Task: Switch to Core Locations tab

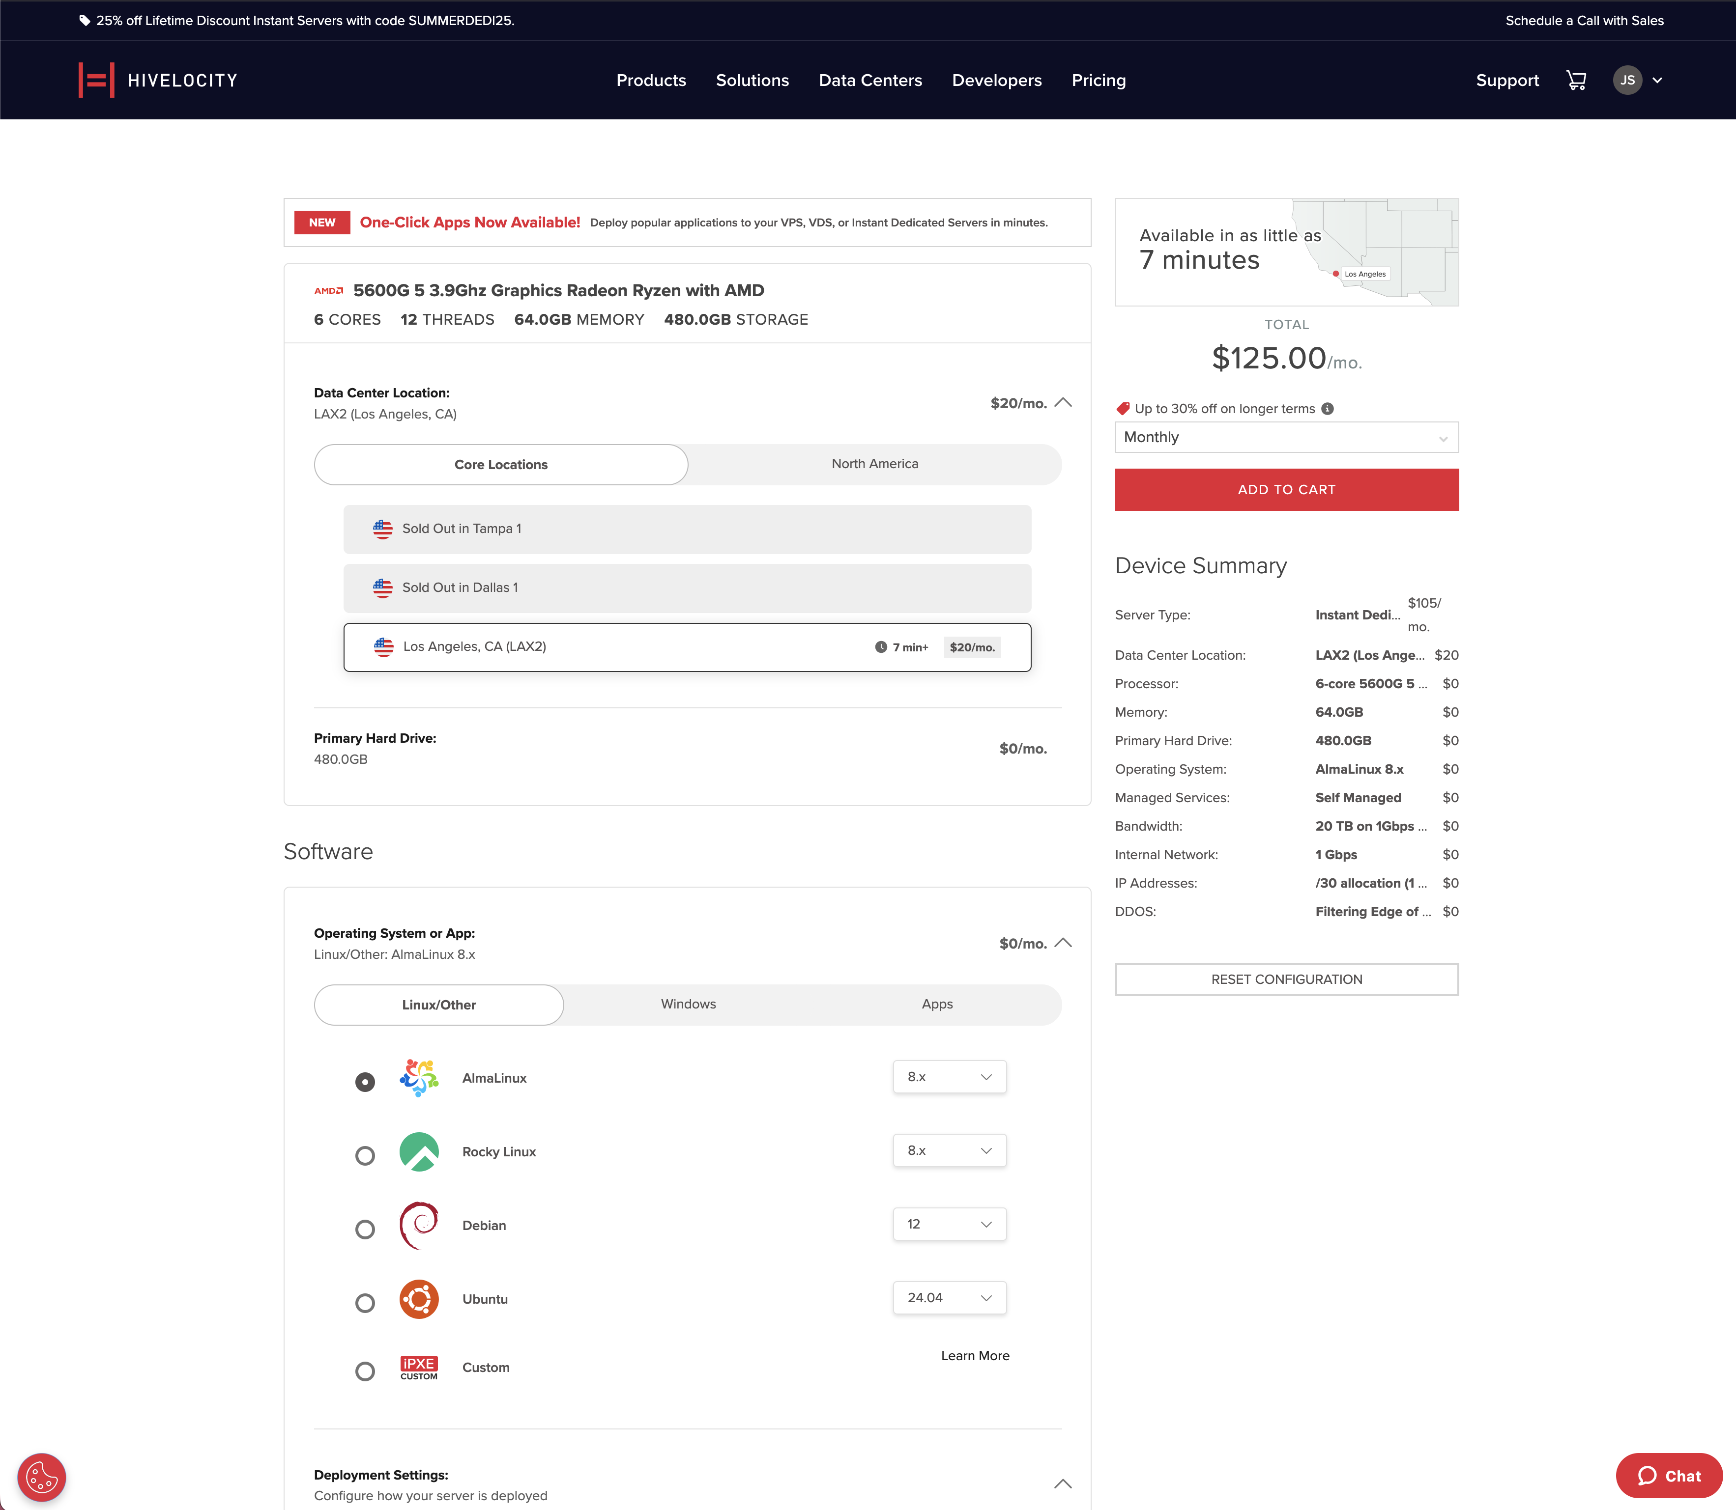Action: click(x=501, y=465)
